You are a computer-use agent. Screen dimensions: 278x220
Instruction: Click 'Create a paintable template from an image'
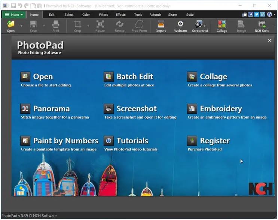pos(59,149)
